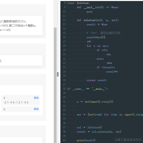Image resolution: width=143 pixels, height=143 pixels.
Task: Click 'return result' on line 26
Action: tap(96, 80)
